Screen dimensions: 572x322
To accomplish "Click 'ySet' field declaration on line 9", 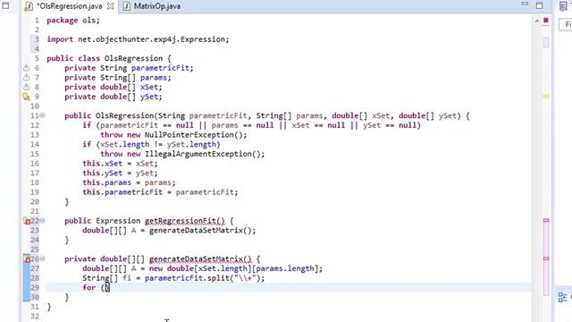I will (149, 97).
